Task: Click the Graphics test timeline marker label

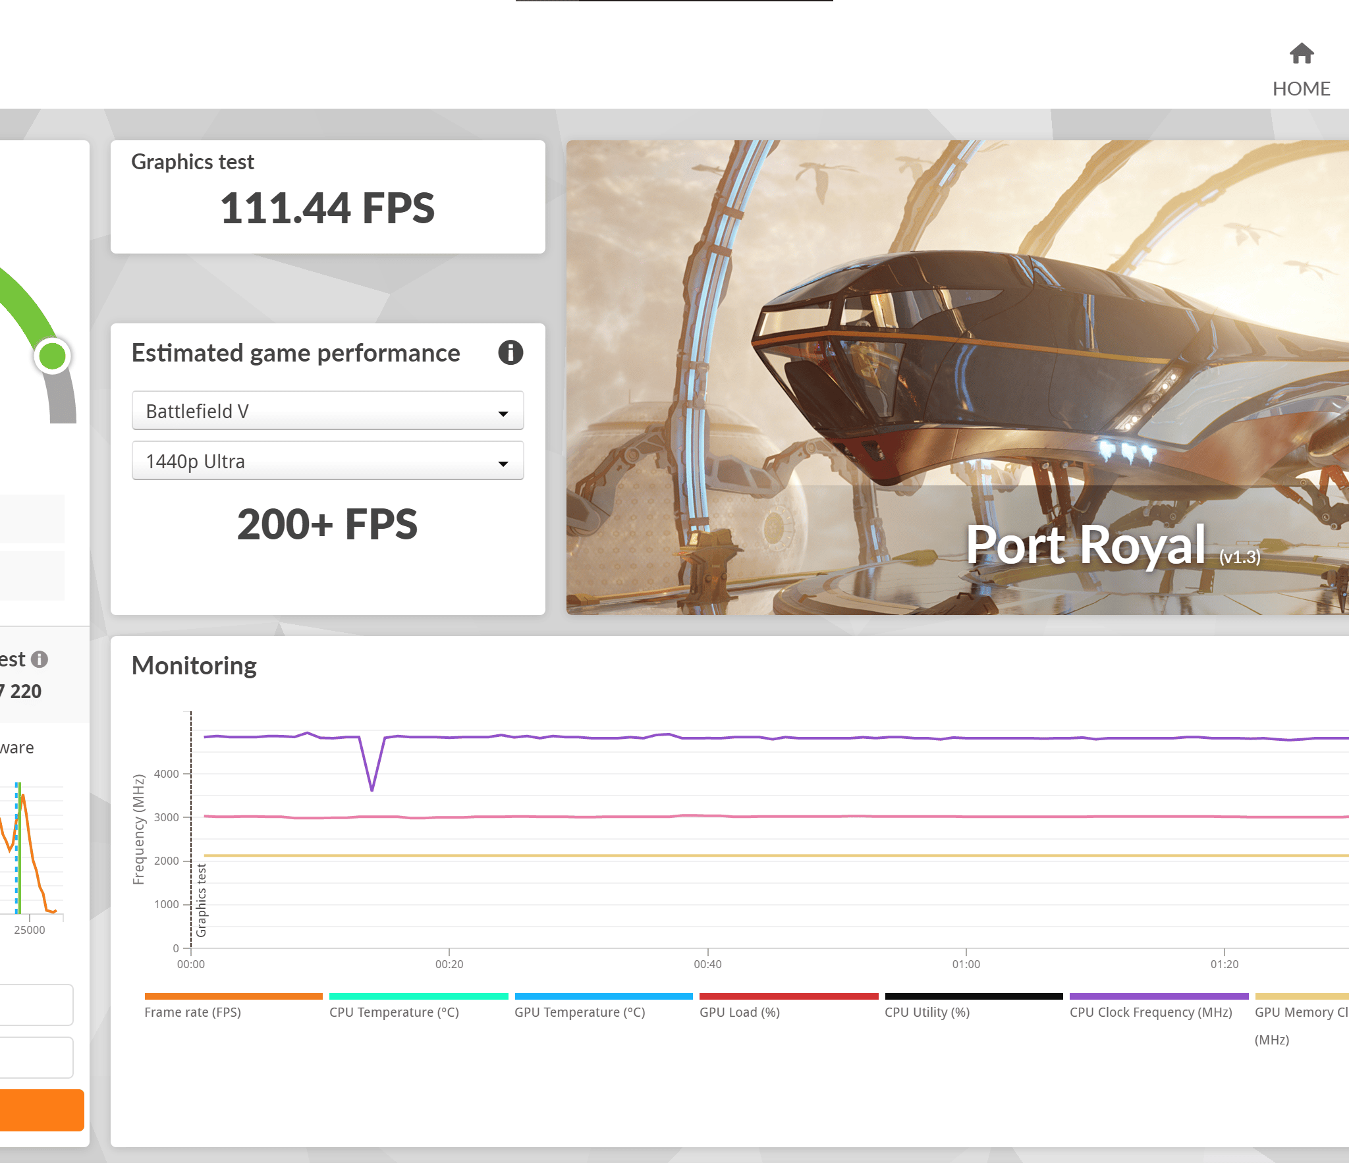Action: click(x=202, y=900)
